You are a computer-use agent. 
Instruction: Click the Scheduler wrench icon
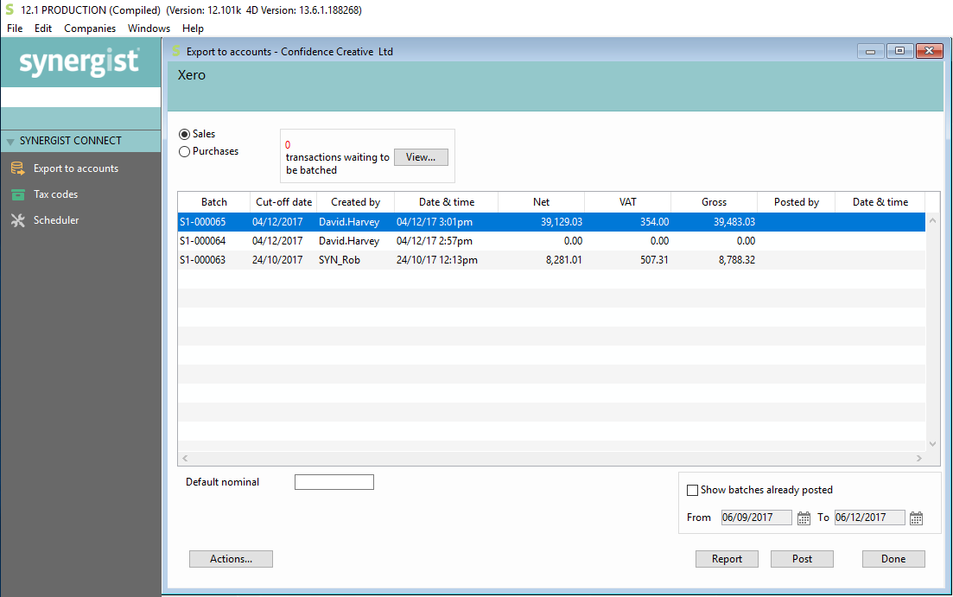click(x=17, y=220)
